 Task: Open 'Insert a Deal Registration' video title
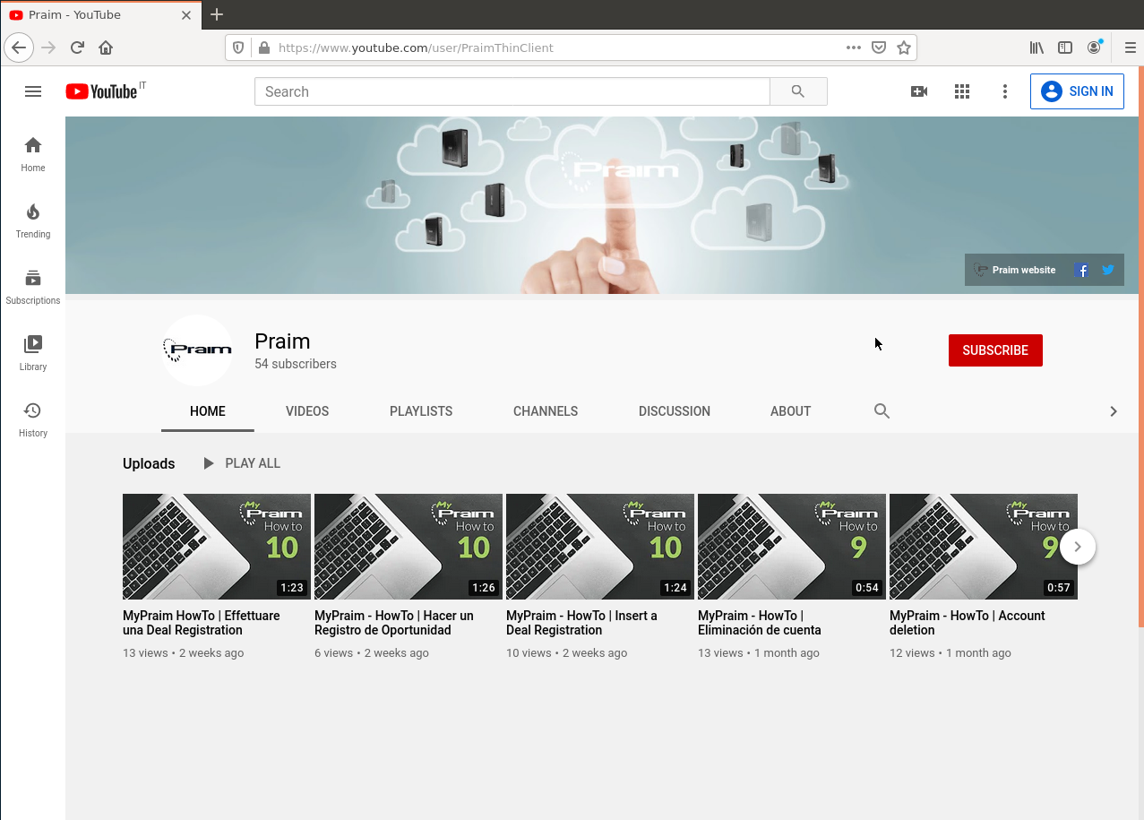581,623
